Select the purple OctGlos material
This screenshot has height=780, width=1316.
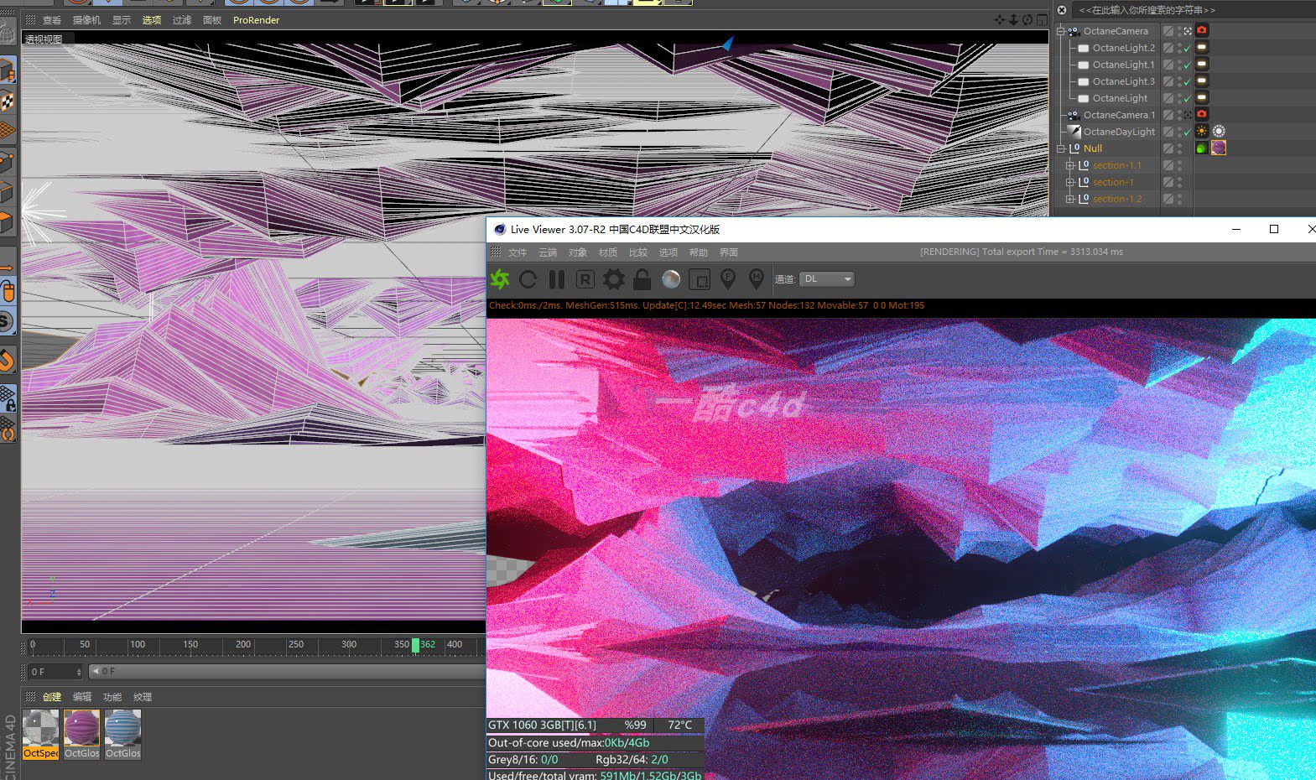click(82, 734)
